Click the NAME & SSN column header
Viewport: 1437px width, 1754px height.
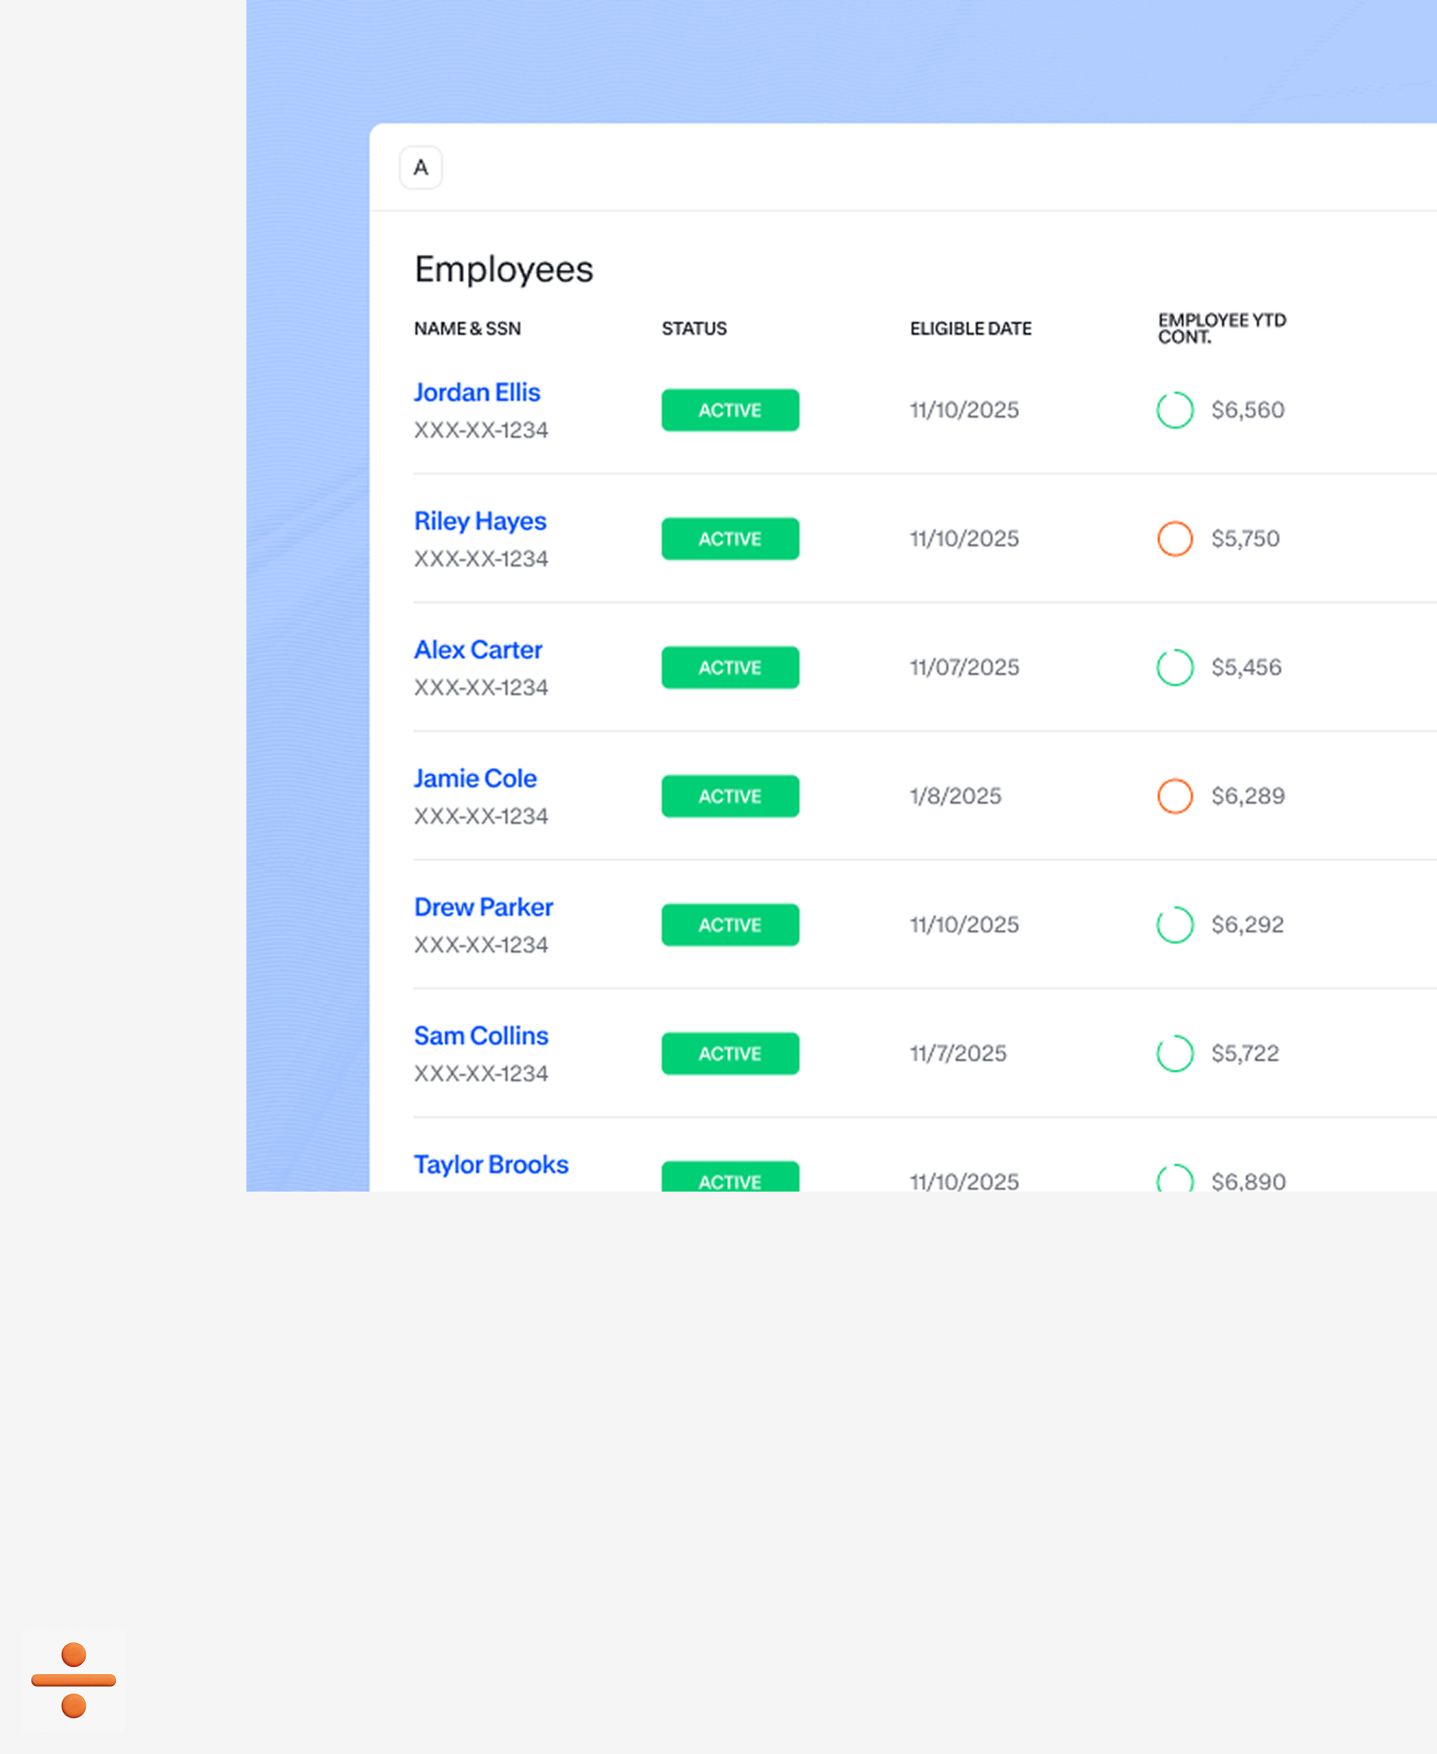pyautogui.click(x=468, y=329)
